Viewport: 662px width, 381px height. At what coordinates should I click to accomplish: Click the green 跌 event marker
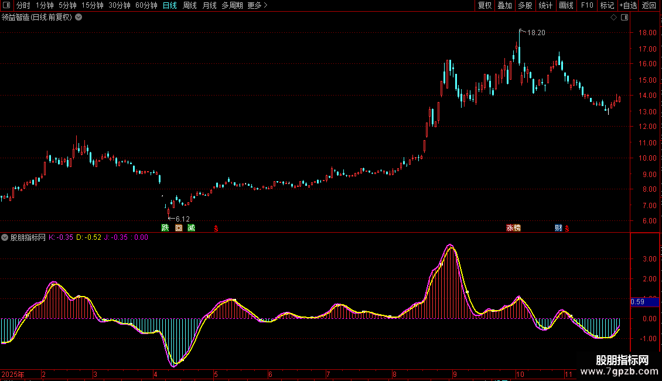165,228
